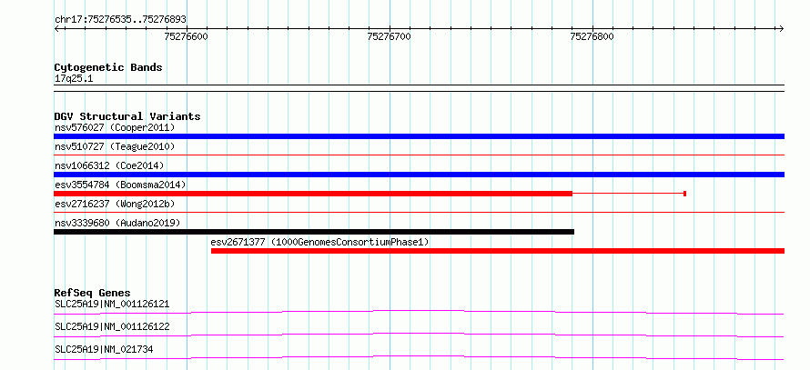Open the Cytogenetic Bands track heading
The width and height of the screenshot is (810, 370).
coord(108,67)
